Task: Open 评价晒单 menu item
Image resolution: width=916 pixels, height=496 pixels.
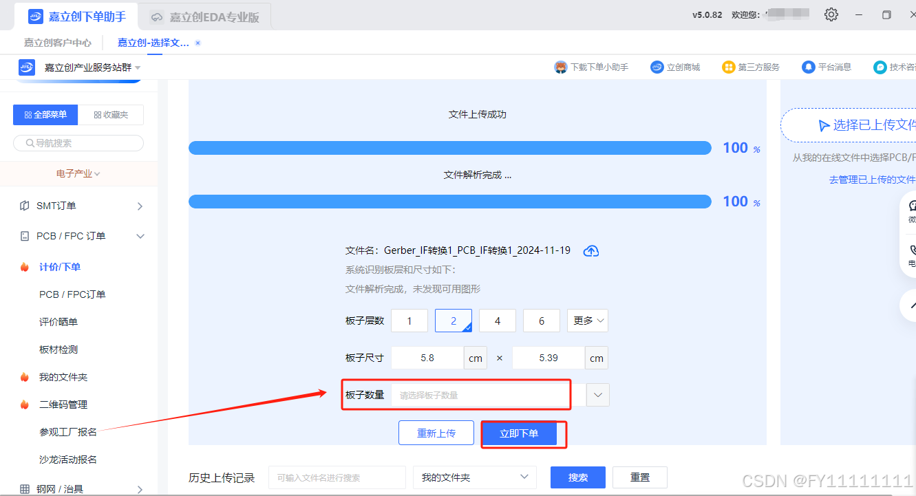Action: [58, 322]
